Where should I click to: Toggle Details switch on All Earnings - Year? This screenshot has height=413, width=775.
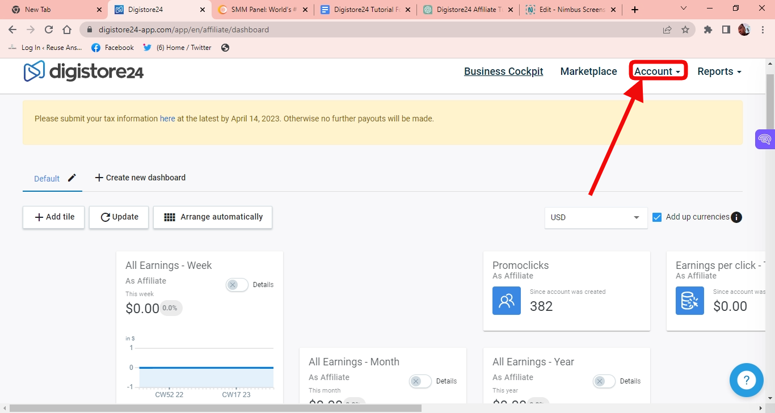point(604,381)
